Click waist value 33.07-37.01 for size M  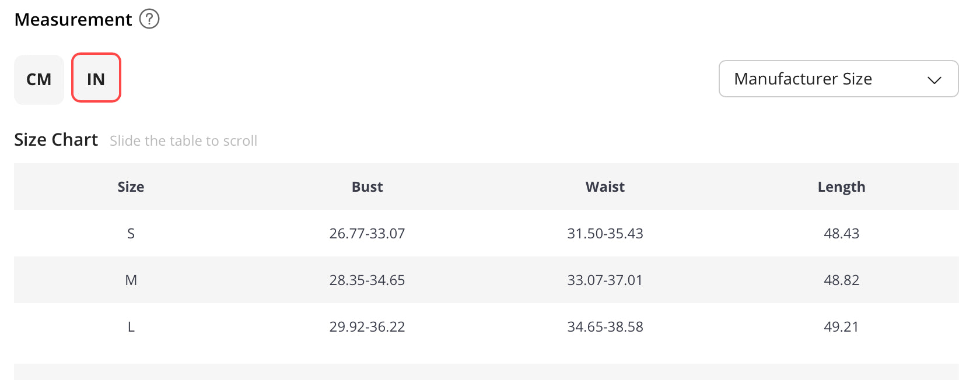605,280
